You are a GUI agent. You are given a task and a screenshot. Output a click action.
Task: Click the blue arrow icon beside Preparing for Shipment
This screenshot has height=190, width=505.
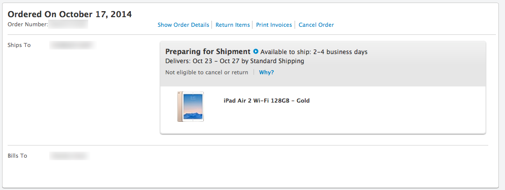click(256, 52)
